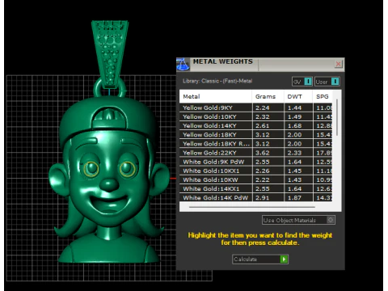Select the White Gold:14KX1 row
The width and height of the screenshot is (388, 291).
click(x=255, y=188)
